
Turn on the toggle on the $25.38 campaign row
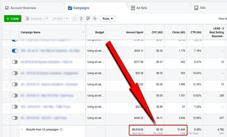(15, 73)
